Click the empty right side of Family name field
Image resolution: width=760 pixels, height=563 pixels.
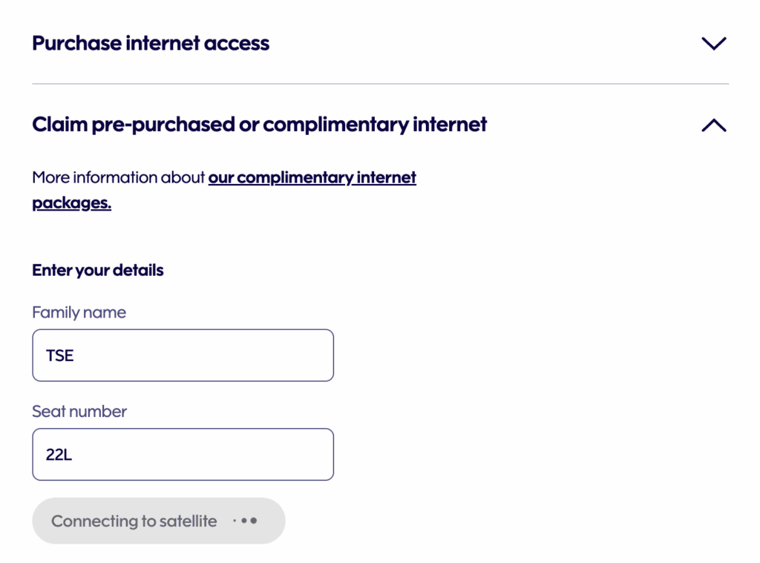(x=275, y=355)
